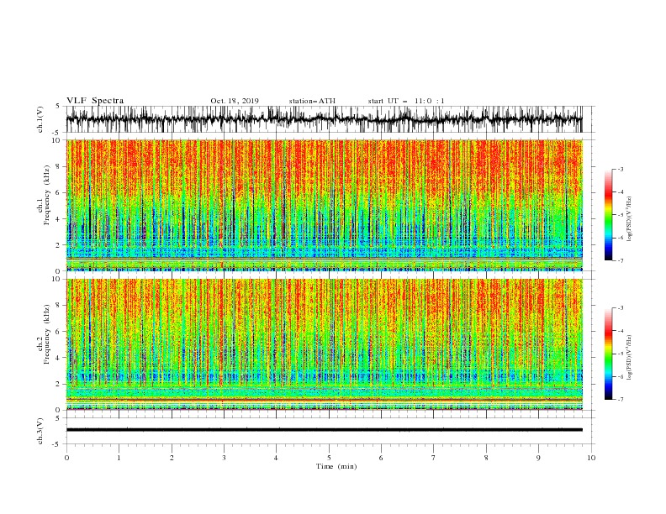The image size is (666, 514).
Task: Click time axis tick label "9"
Action: pos(538,458)
